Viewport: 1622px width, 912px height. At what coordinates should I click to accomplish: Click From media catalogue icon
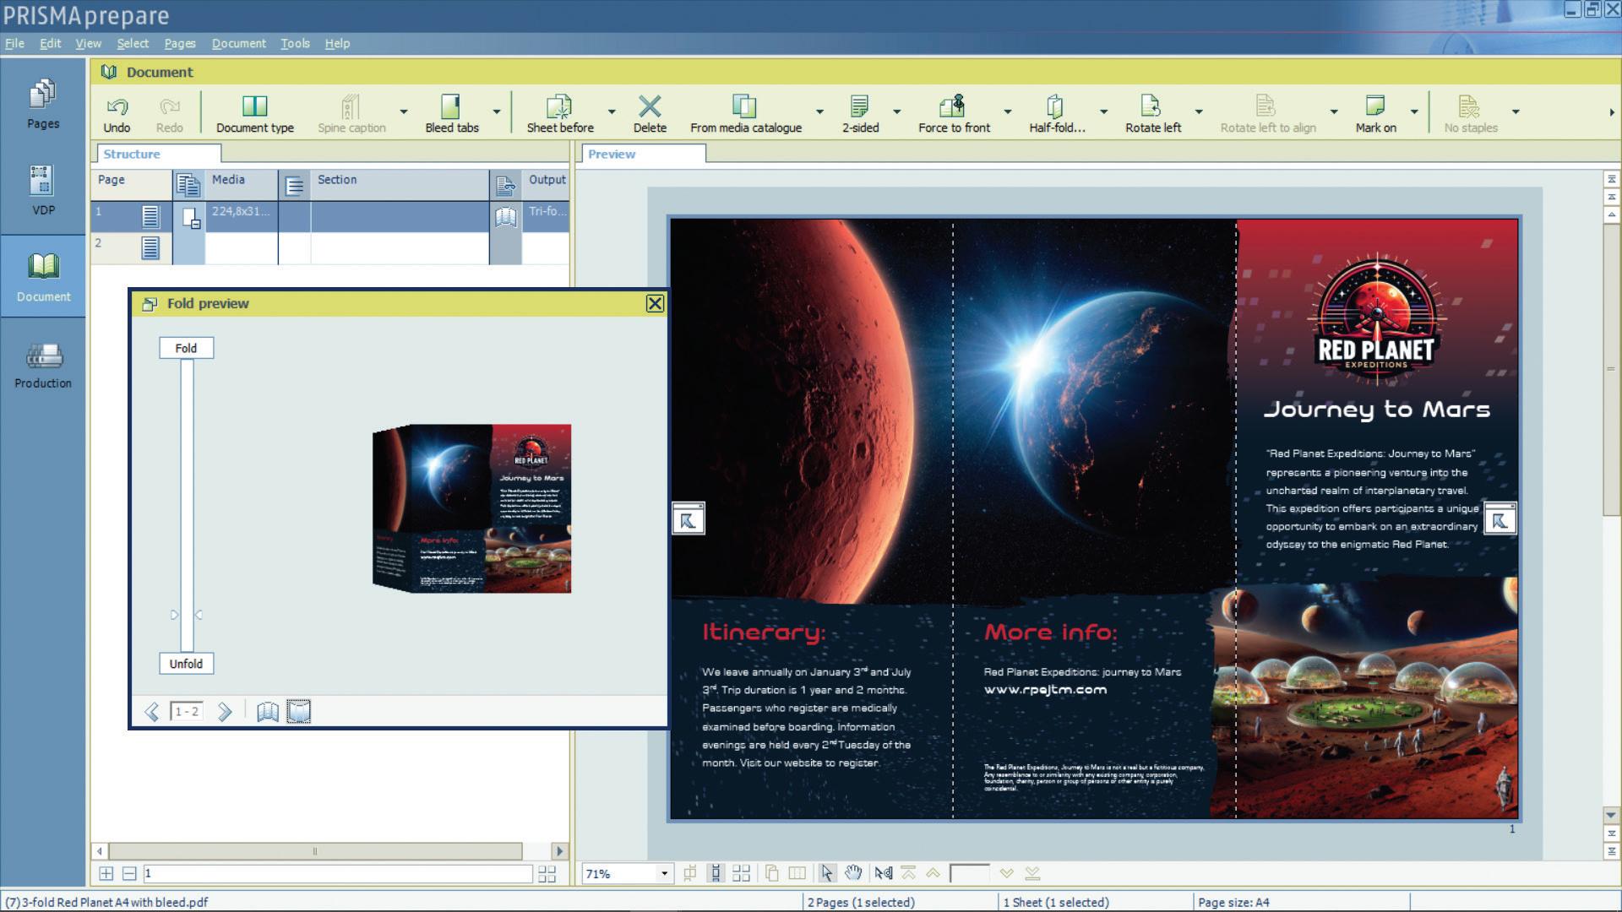pos(744,106)
